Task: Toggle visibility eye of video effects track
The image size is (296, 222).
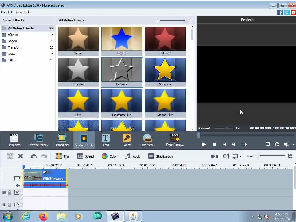Action: pos(4,193)
